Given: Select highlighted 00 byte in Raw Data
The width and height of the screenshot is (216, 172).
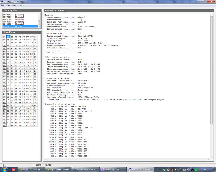Looking at the screenshot, I should [x=8, y=37].
